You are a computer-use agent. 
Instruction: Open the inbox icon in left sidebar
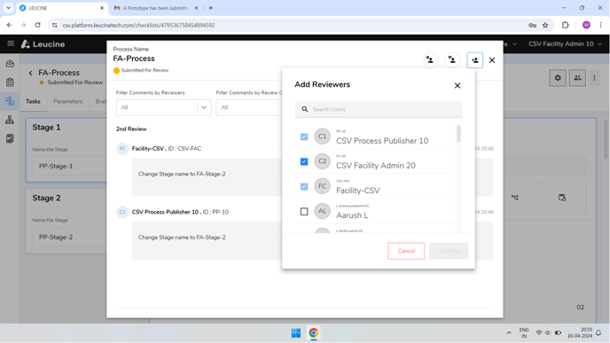[x=10, y=64]
